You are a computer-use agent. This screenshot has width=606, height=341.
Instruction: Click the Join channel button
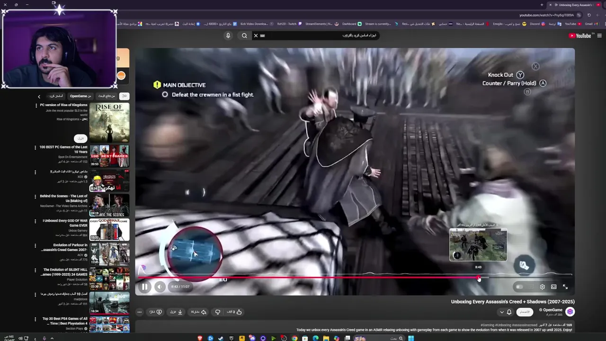pyautogui.click(x=525, y=312)
